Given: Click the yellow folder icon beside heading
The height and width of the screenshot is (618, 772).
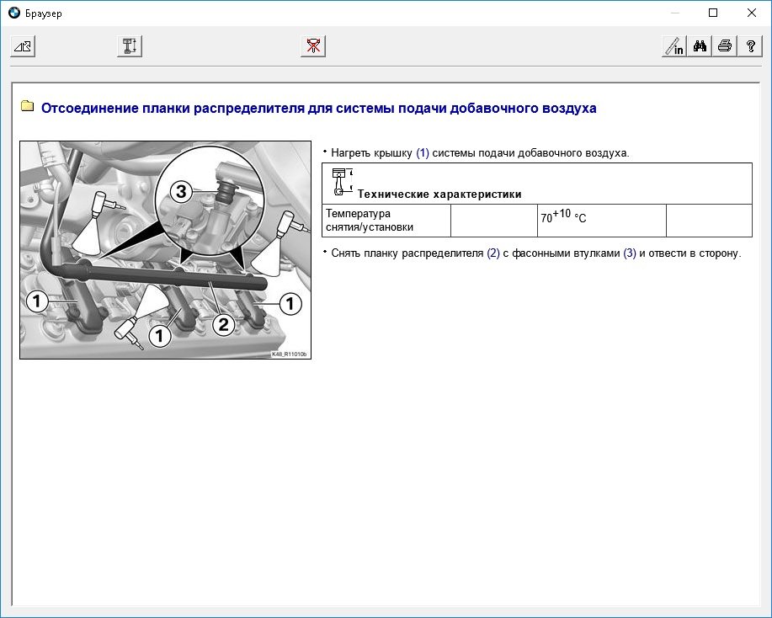Looking at the screenshot, I should click(27, 107).
